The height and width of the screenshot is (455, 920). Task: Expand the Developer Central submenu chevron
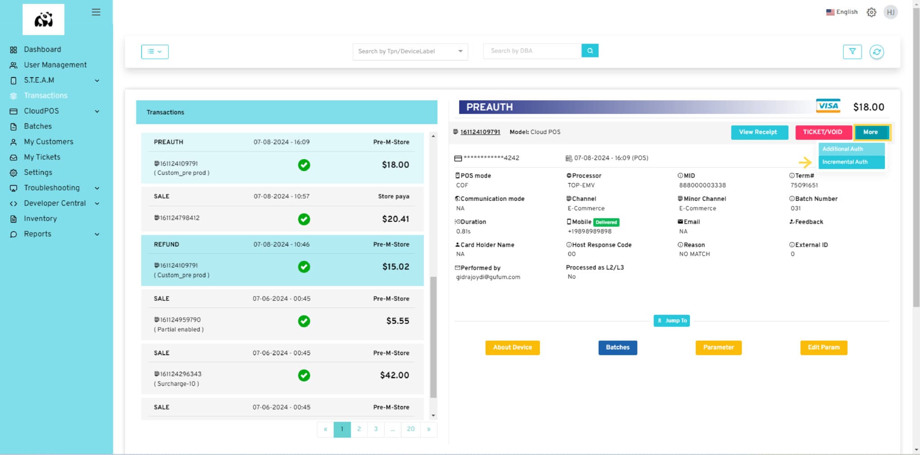pos(97,203)
